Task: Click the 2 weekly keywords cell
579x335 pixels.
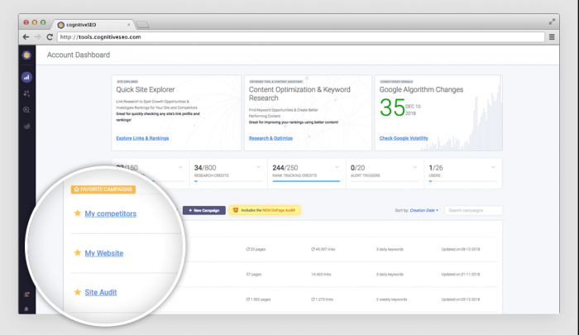Action: pyautogui.click(x=391, y=299)
